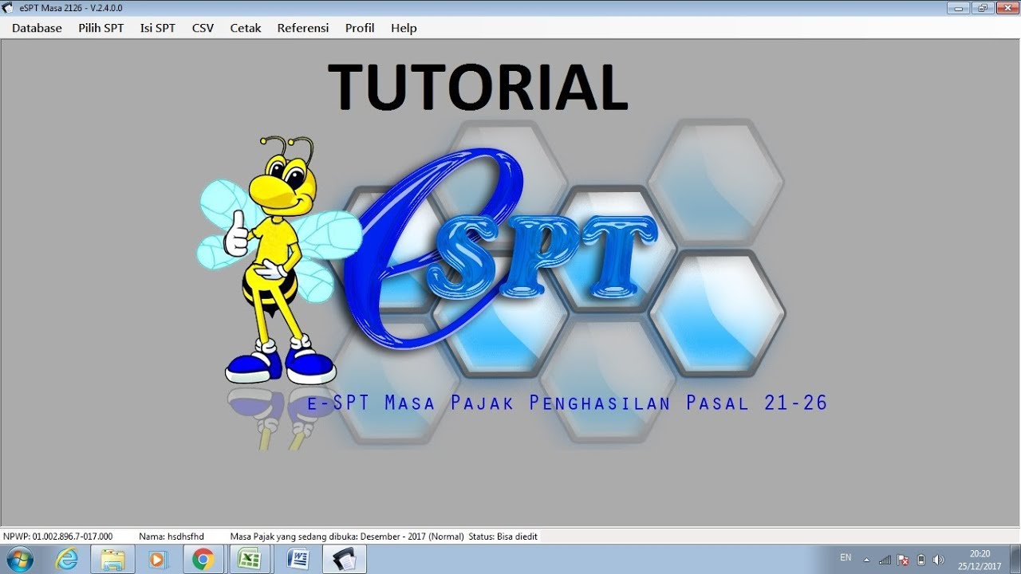The height and width of the screenshot is (574, 1021).
Task: Click Nama: hsdhsfhd in status bar
Action: (x=171, y=537)
